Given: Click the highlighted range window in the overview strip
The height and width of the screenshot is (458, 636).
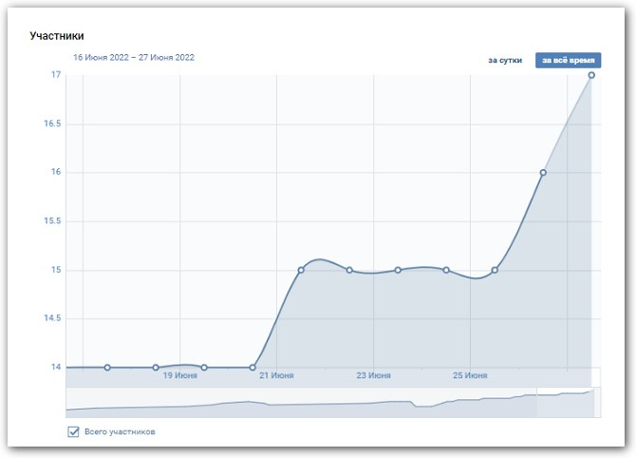Looking at the screenshot, I should pos(565,403).
